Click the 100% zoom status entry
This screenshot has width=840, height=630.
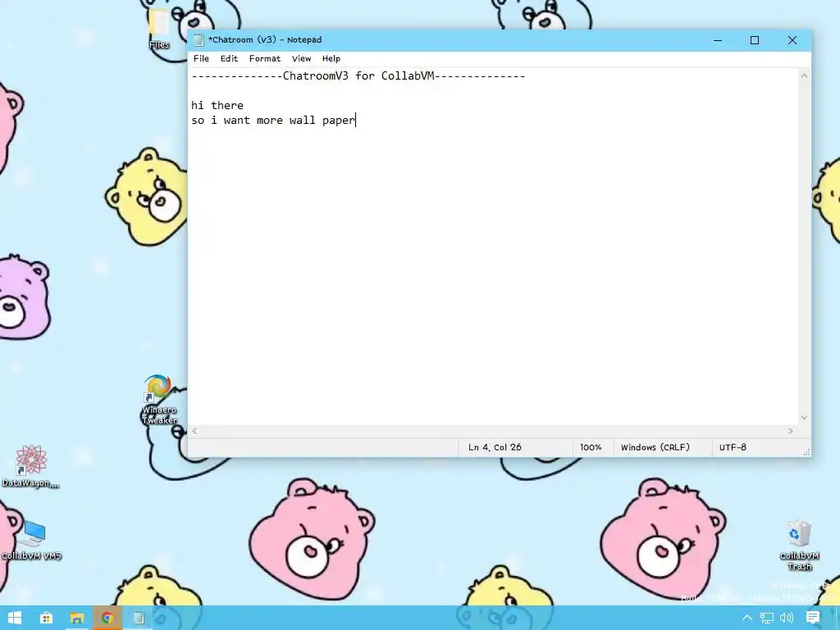[591, 447]
